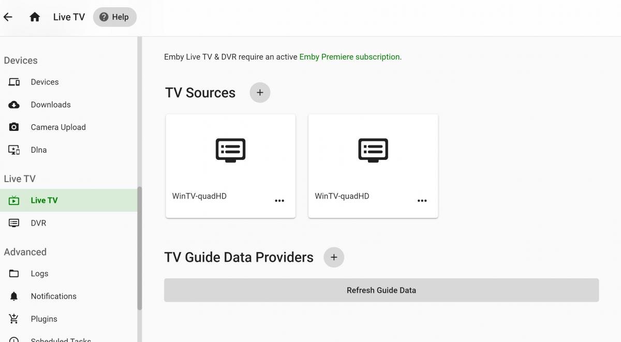Image resolution: width=621 pixels, height=342 pixels.
Task: Open Devices via the monitor icon
Action: 14,81
